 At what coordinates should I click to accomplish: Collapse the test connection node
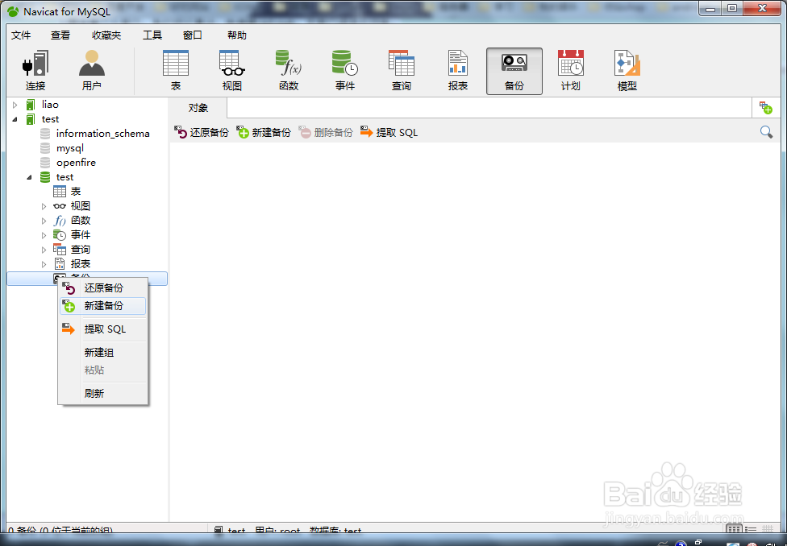(x=15, y=119)
